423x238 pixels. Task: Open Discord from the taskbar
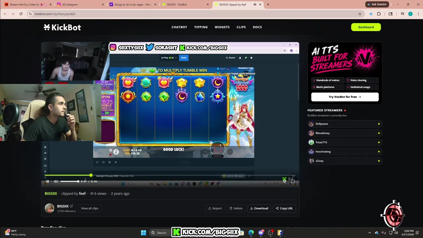click(261, 233)
